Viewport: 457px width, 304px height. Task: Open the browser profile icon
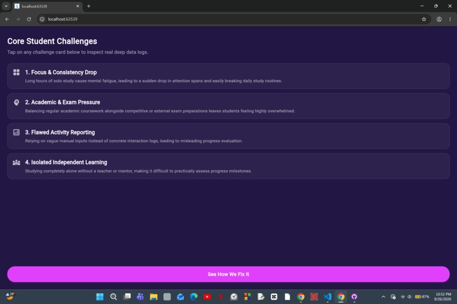point(439,19)
